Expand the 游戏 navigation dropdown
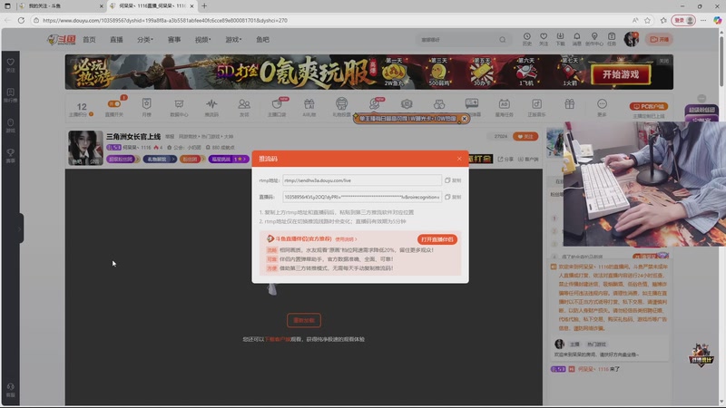 pos(233,40)
